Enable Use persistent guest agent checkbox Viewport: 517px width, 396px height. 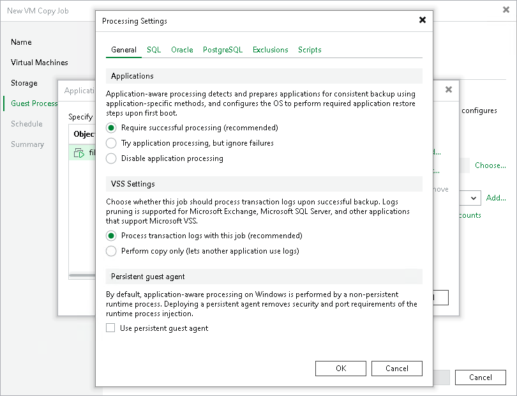coord(110,328)
